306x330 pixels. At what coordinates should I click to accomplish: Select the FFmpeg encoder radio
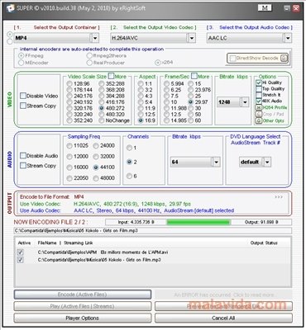tap(21, 55)
